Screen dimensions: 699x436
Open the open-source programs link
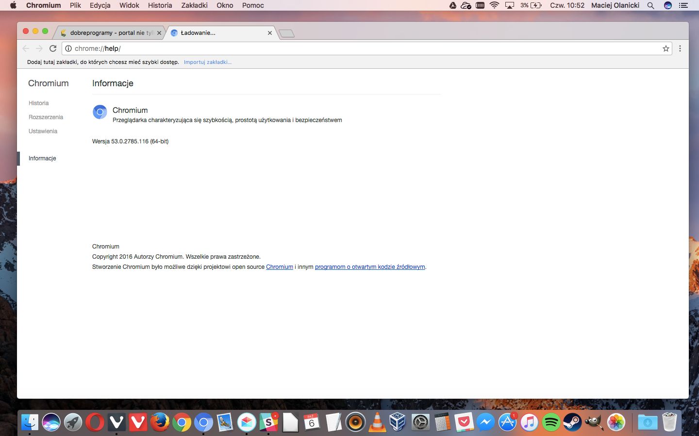[x=370, y=267]
